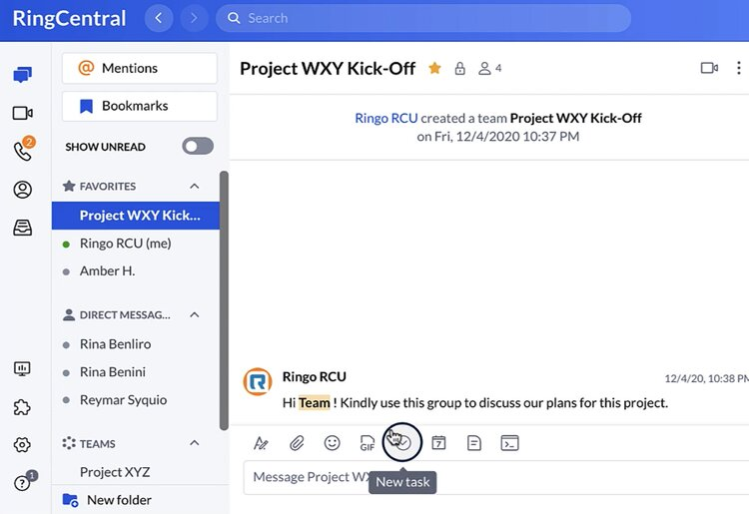The image size is (749, 514).
Task: Open the Bookmarks tab
Action: click(x=140, y=106)
